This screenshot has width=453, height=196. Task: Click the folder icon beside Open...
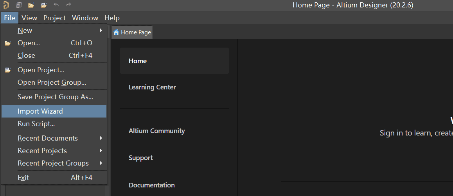coord(8,43)
